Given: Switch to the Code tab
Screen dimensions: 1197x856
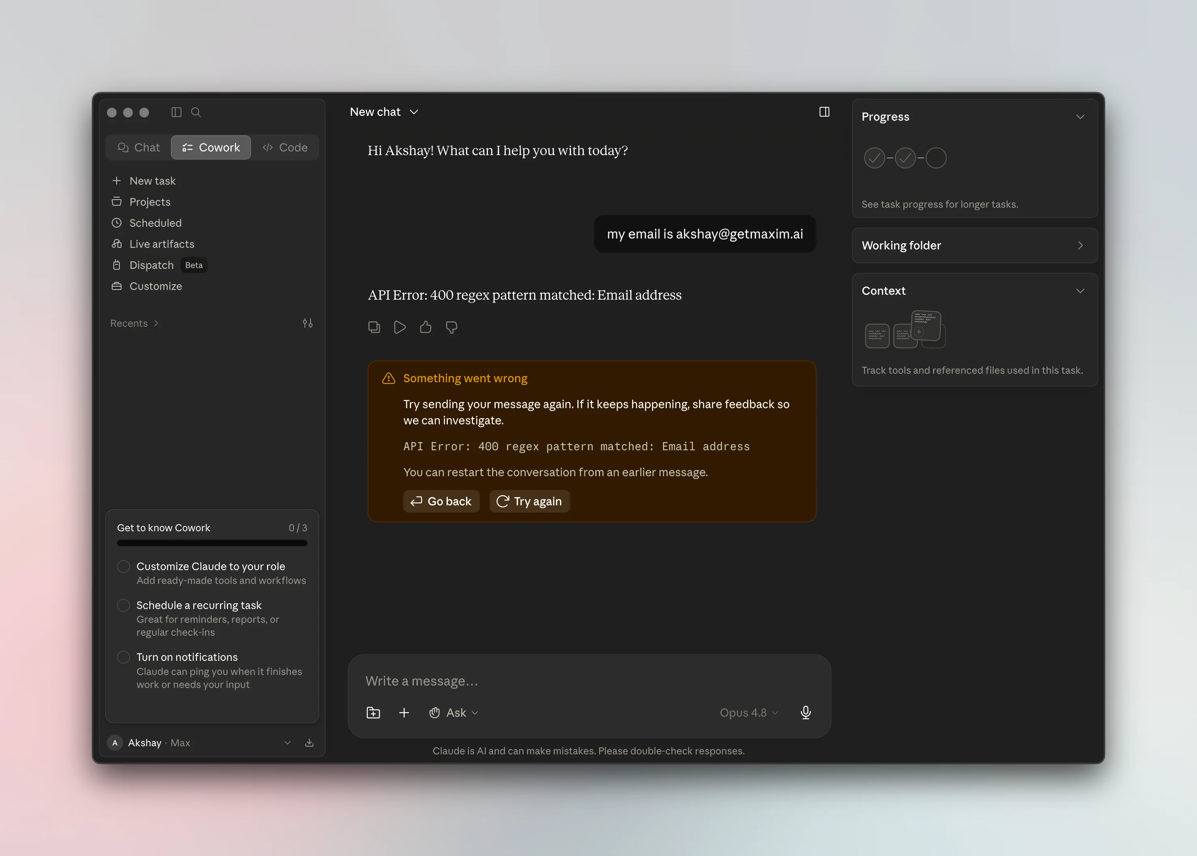Looking at the screenshot, I should click(285, 147).
